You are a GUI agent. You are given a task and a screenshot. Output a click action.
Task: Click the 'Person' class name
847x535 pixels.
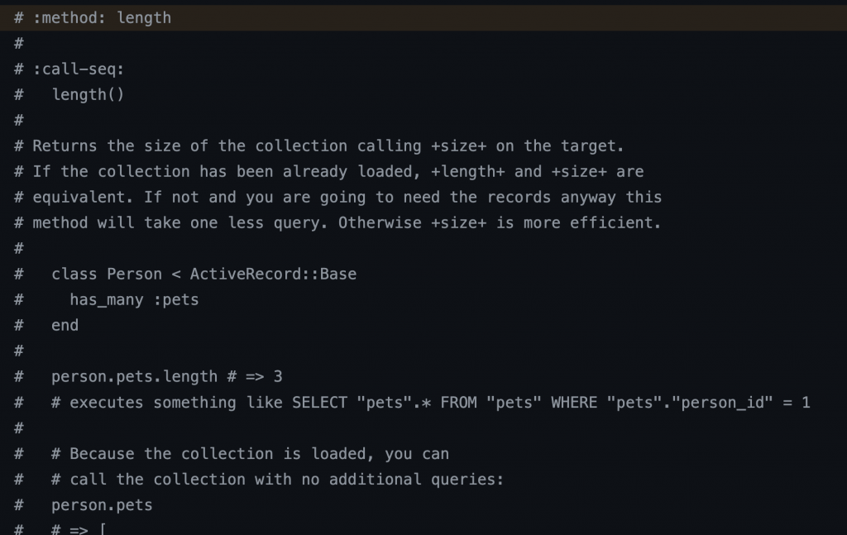coord(134,274)
